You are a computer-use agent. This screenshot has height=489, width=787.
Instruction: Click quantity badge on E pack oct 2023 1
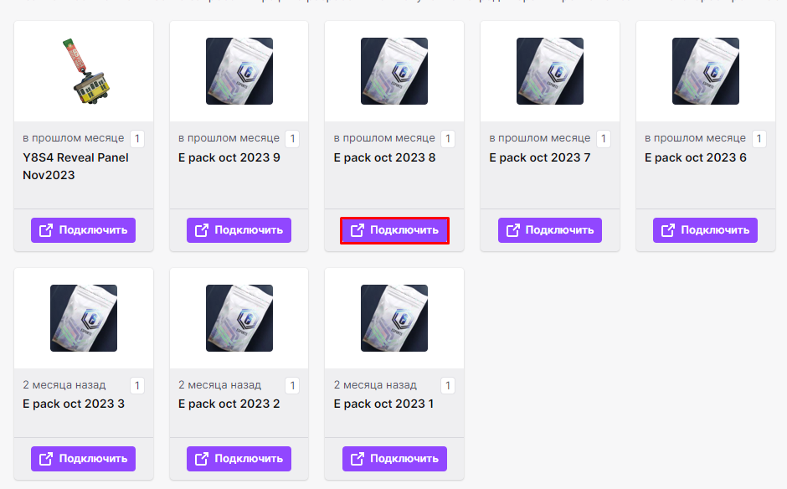[x=448, y=386]
